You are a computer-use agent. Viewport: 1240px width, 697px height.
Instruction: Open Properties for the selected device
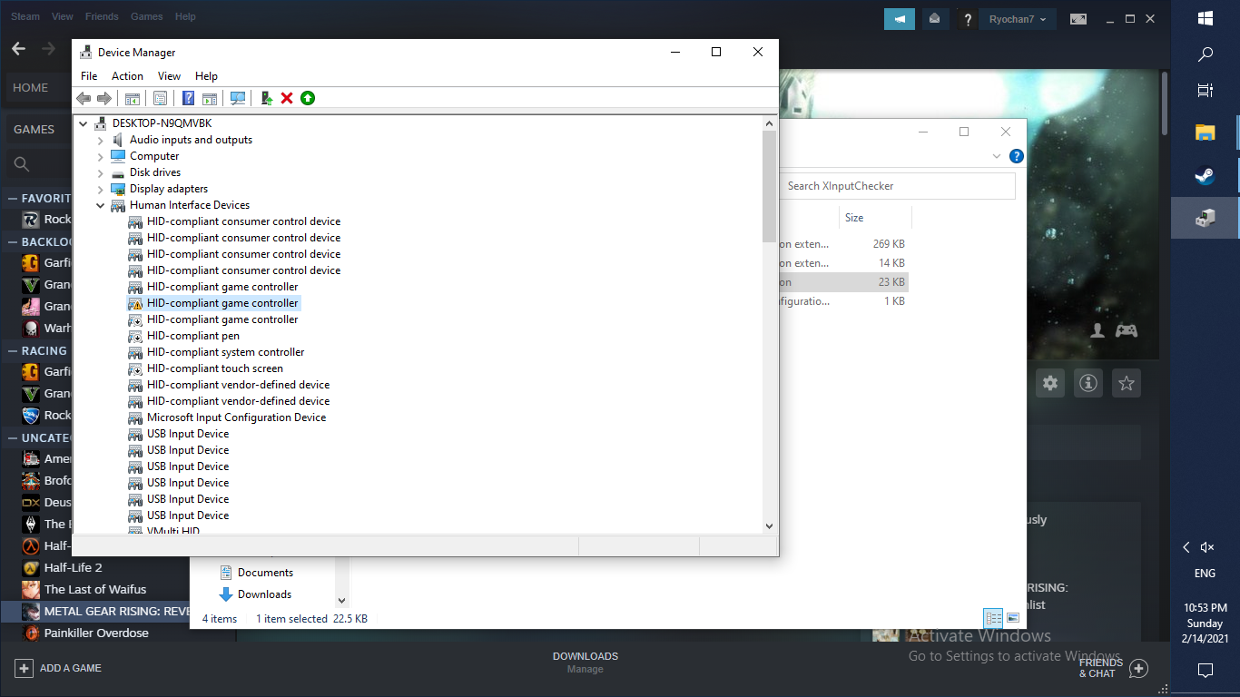160,98
